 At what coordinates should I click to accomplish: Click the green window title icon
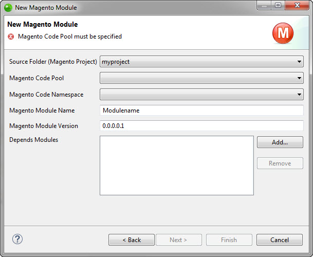8,8
